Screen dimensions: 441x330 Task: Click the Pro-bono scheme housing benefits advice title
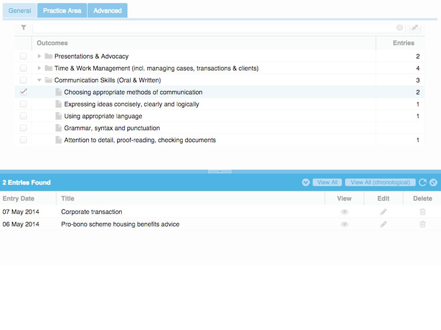(120, 224)
